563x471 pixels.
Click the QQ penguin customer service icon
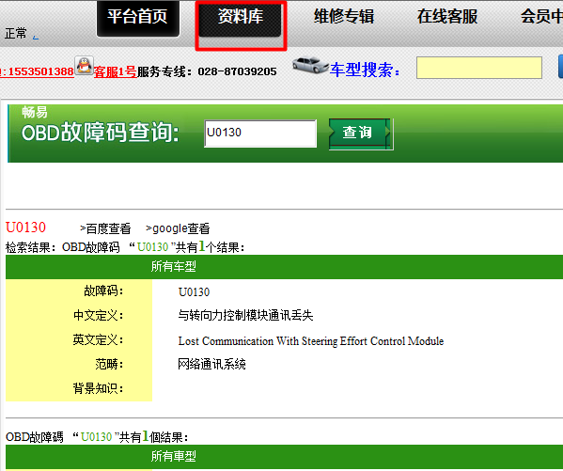85,66
